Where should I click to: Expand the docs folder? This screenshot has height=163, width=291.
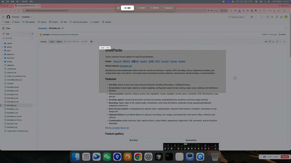pyautogui.click(x=3, y=51)
